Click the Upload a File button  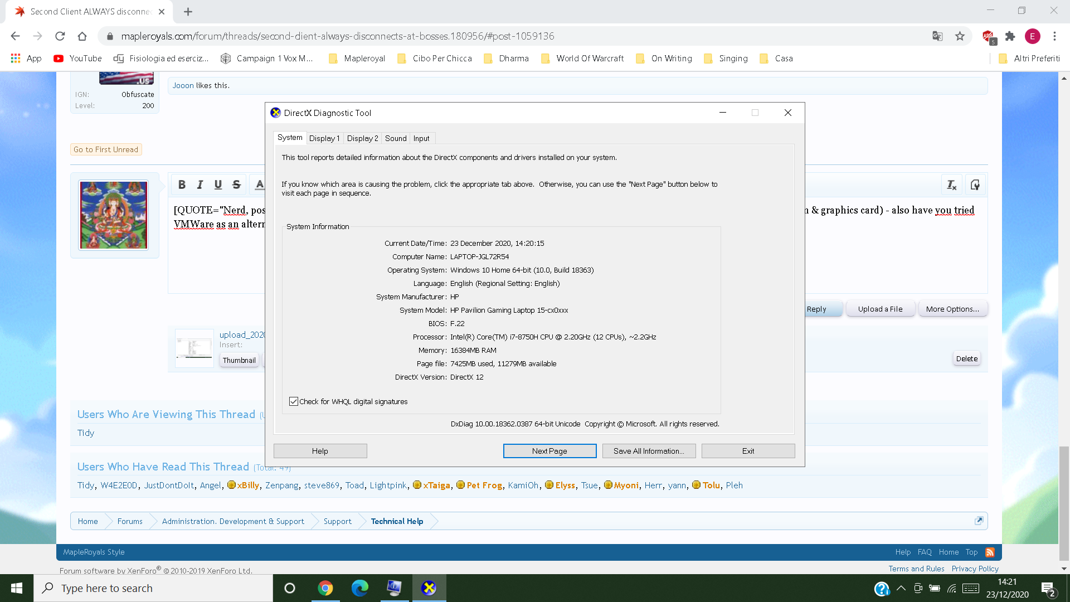[880, 309]
